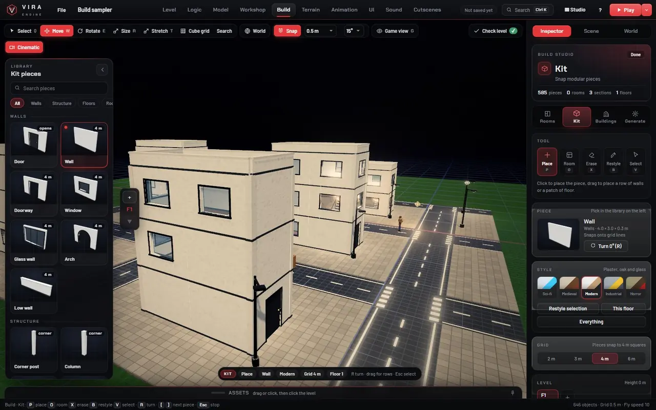Select the 6 m grid size

[x=631, y=359]
